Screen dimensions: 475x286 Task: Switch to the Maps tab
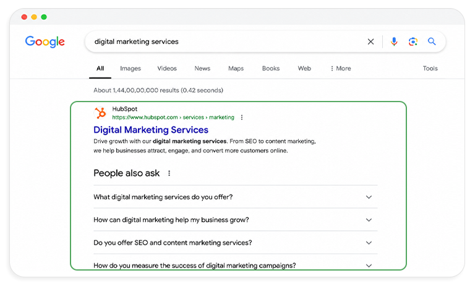236,69
